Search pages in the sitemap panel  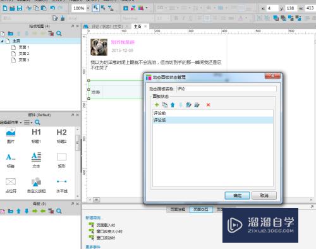point(59,33)
